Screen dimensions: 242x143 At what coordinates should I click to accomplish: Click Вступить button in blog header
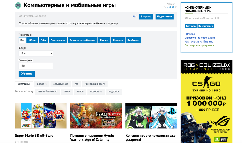pos(146,17)
